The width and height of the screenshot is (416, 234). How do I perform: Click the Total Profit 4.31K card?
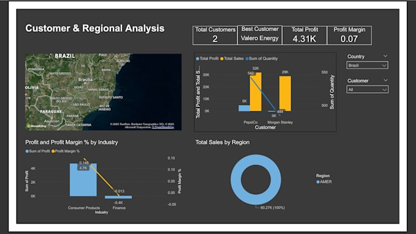(305, 35)
